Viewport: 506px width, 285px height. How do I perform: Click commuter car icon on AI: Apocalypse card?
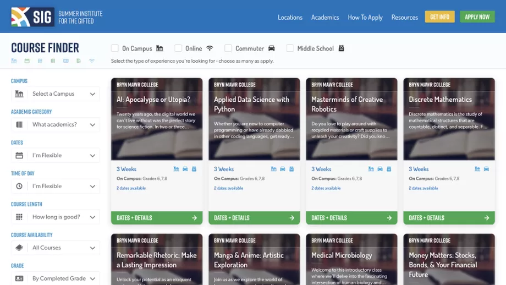coord(185,169)
